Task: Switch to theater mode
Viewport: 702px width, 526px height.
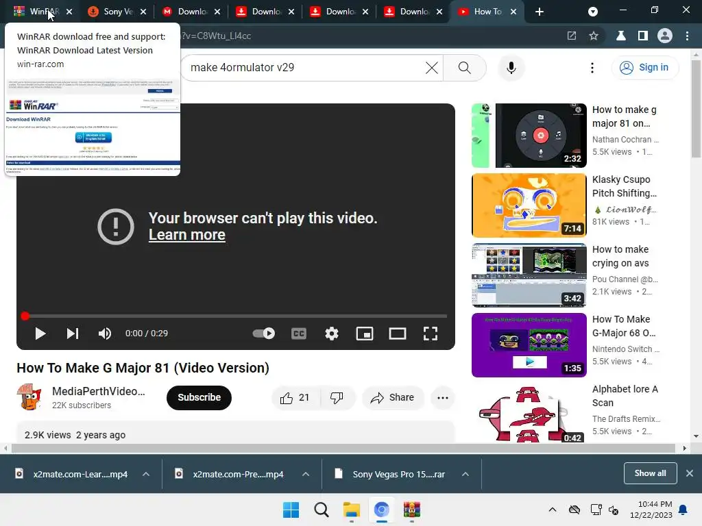Action: 398,334
